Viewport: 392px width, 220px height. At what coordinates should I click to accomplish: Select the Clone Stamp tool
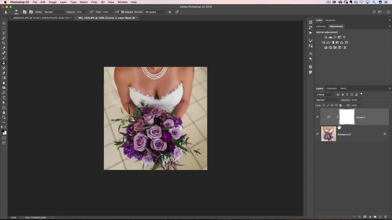click(4, 63)
